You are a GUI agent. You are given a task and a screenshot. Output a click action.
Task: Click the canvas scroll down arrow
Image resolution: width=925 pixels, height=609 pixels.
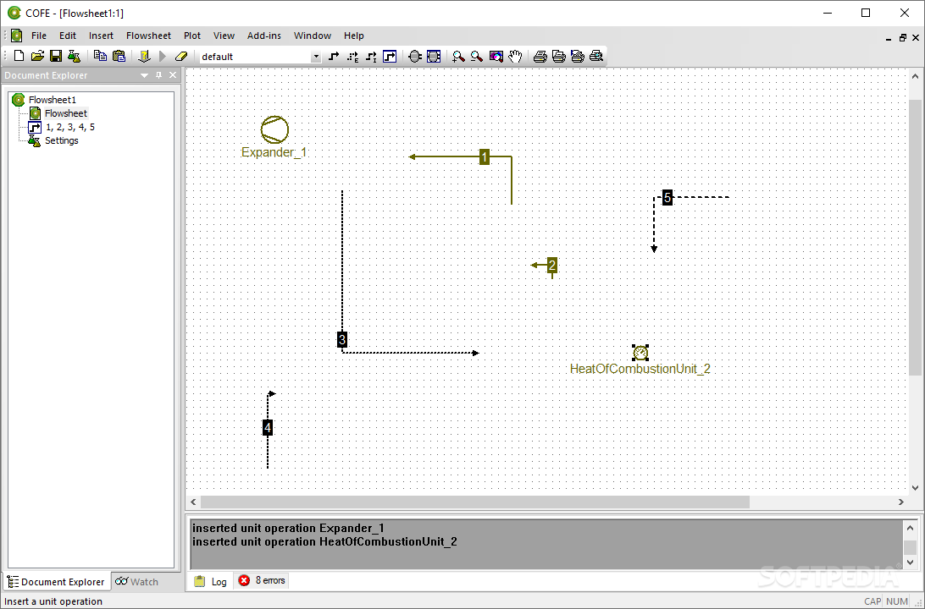click(915, 488)
